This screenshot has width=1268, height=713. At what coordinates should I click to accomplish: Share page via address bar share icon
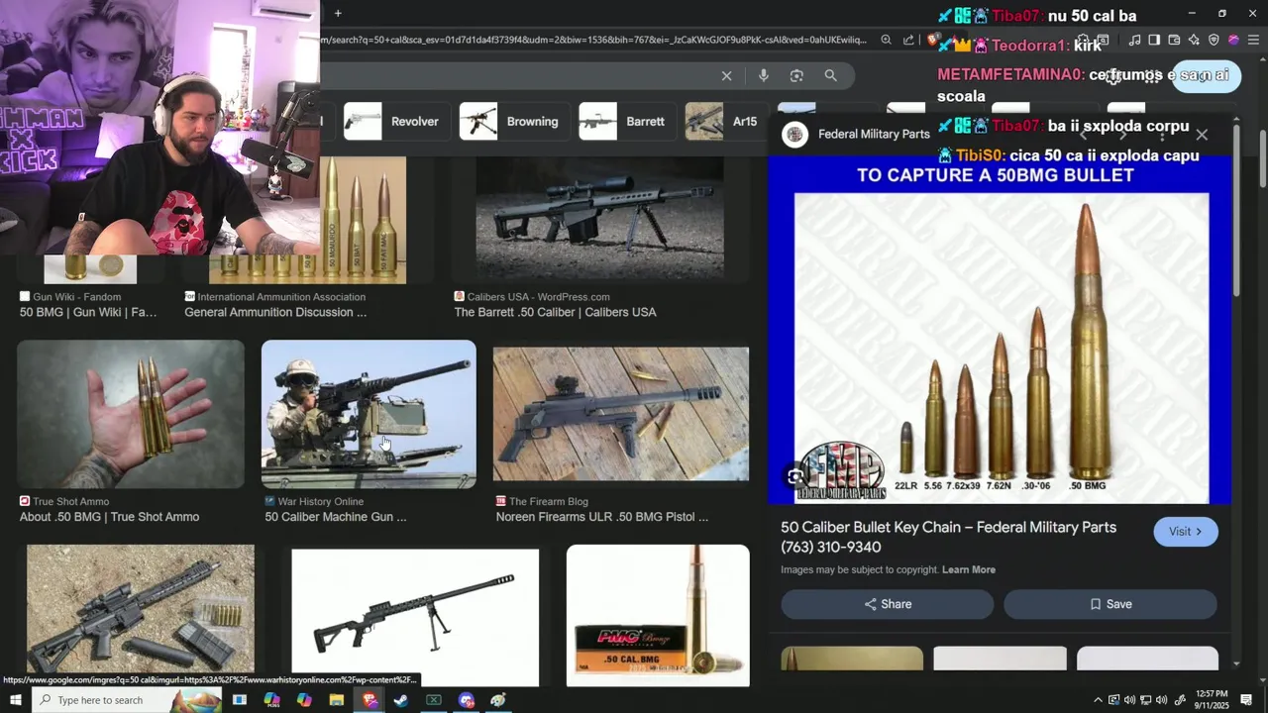908,40
